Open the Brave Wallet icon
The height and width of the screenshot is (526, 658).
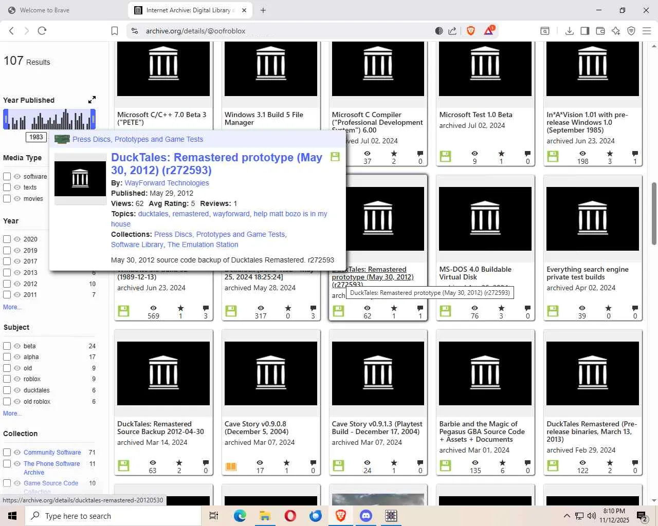[x=600, y=31]
